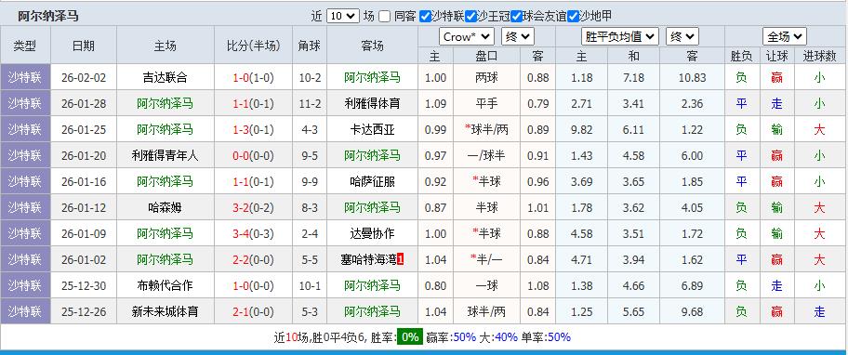Click the home odds value 9.82

click(x=581, y=130)
